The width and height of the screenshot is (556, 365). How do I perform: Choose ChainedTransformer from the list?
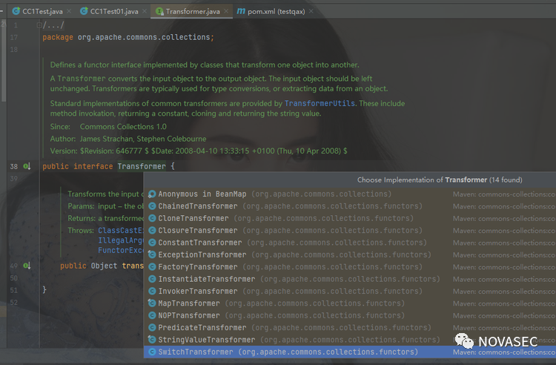pyautogui.click(x=350, y=206)
